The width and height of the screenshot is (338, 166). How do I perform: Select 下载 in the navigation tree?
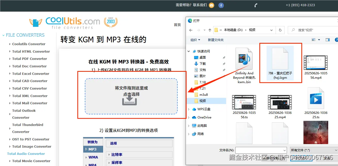click(x=203, y=64)
